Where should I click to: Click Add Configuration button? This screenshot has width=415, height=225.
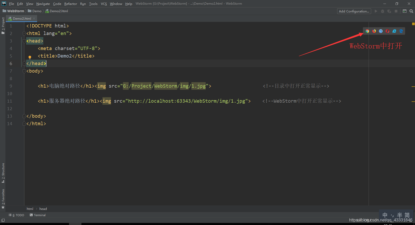click(354, 11)
